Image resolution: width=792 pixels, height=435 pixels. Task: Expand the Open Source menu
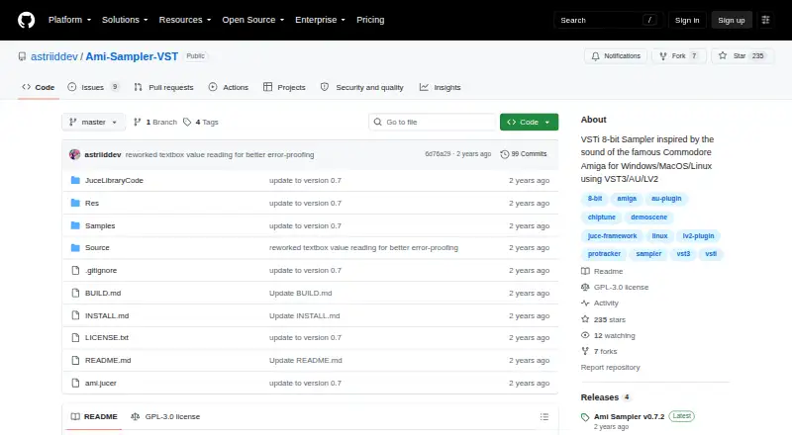[253, 20]
